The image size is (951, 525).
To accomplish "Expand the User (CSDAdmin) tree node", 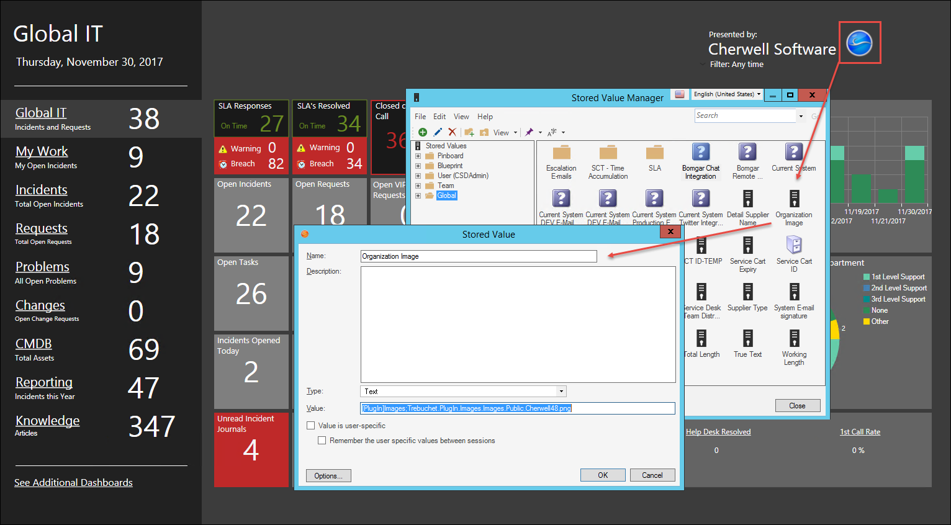I will (418, 176).
